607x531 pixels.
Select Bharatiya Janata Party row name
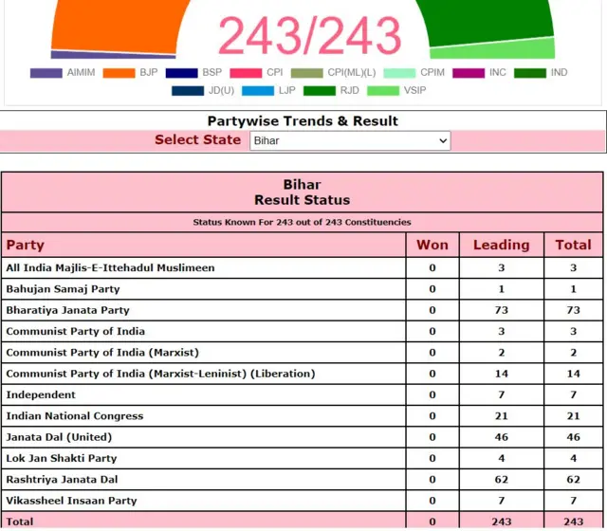pos(67,310)
